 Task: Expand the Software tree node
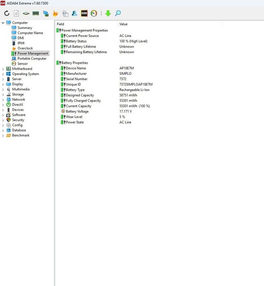coord(3,115)
